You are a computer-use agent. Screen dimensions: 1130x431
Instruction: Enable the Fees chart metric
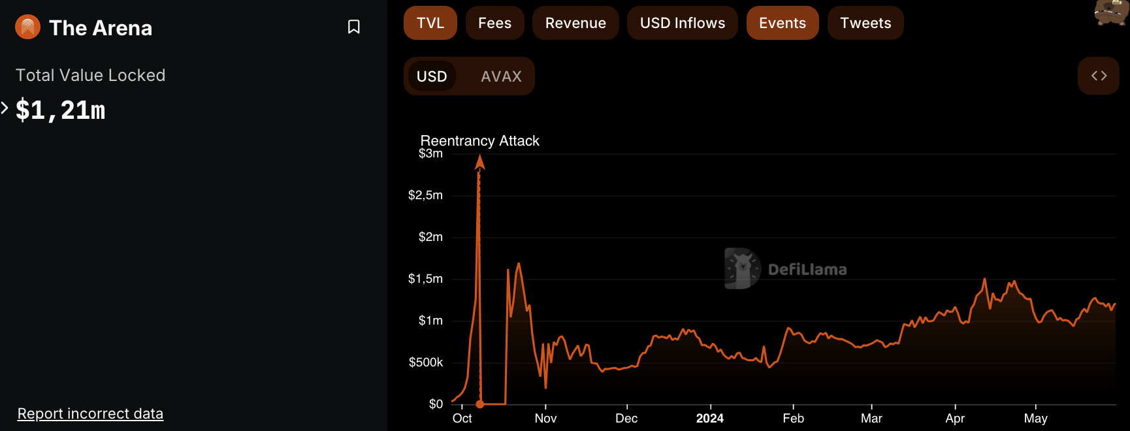(x=494, y=23)
